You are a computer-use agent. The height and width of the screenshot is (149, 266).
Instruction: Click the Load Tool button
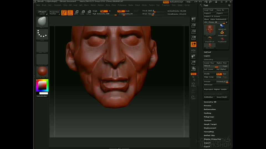coord(209,10)
